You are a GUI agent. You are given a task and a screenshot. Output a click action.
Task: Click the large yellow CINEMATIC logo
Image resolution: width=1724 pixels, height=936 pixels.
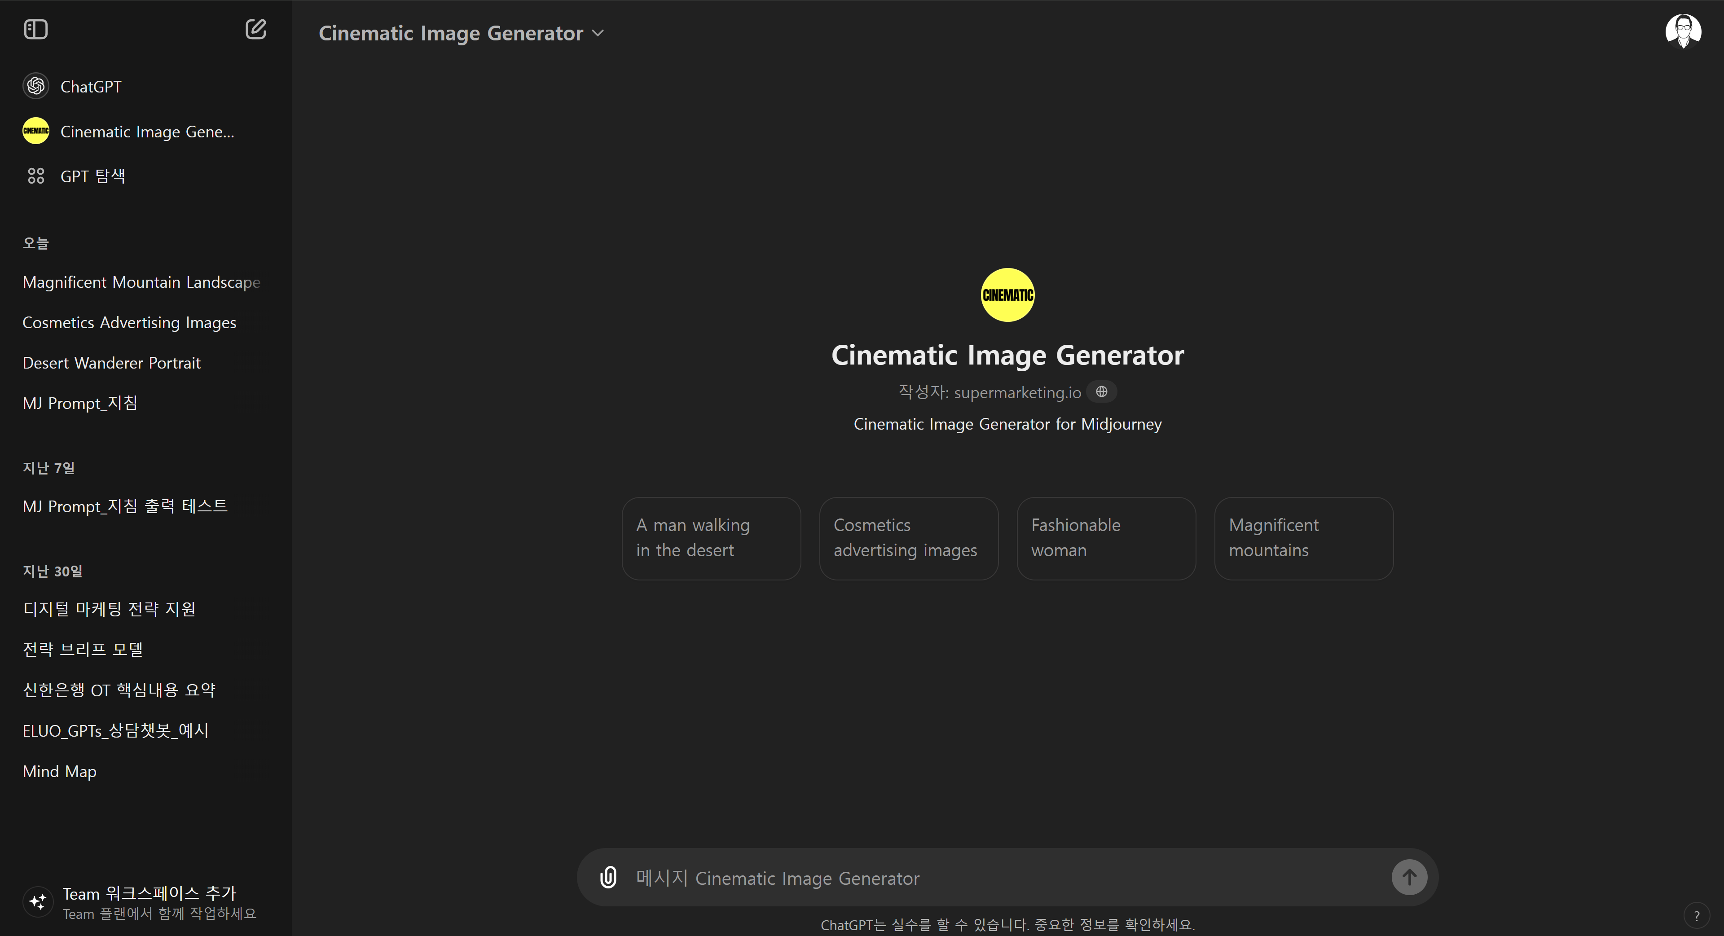1007,295
